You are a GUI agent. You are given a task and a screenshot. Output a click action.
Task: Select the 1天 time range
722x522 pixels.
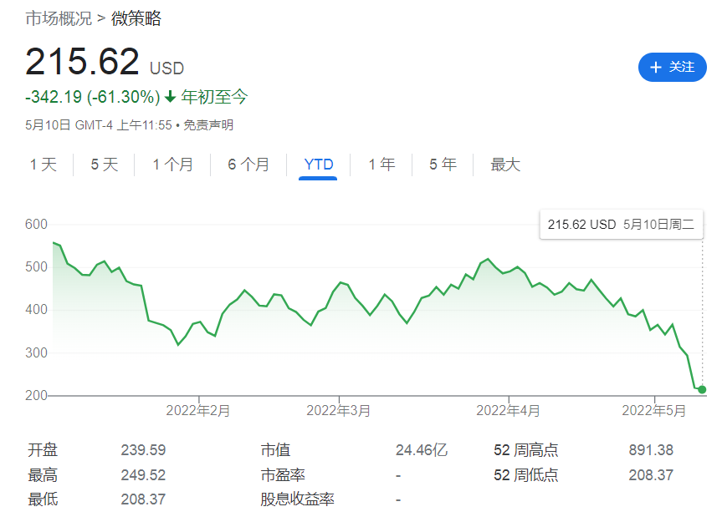coord(44,165)
